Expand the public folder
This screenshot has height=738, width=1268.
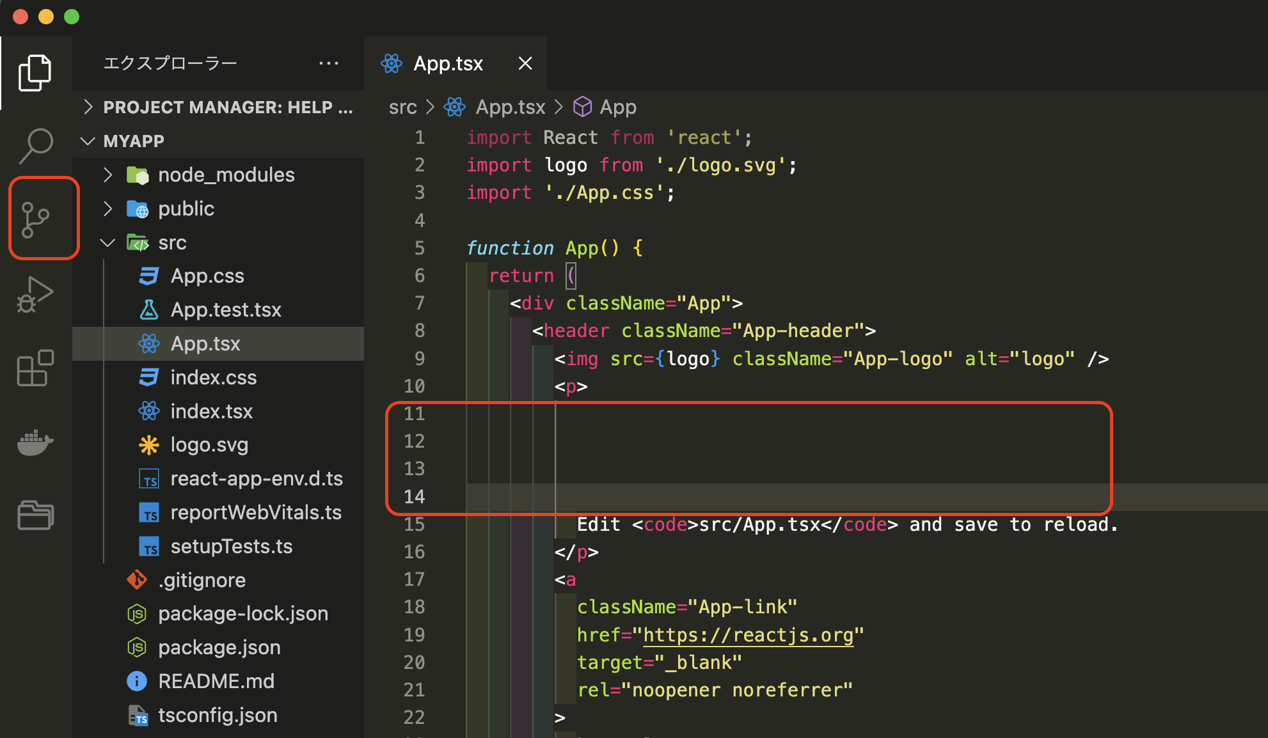pos(218,208)
